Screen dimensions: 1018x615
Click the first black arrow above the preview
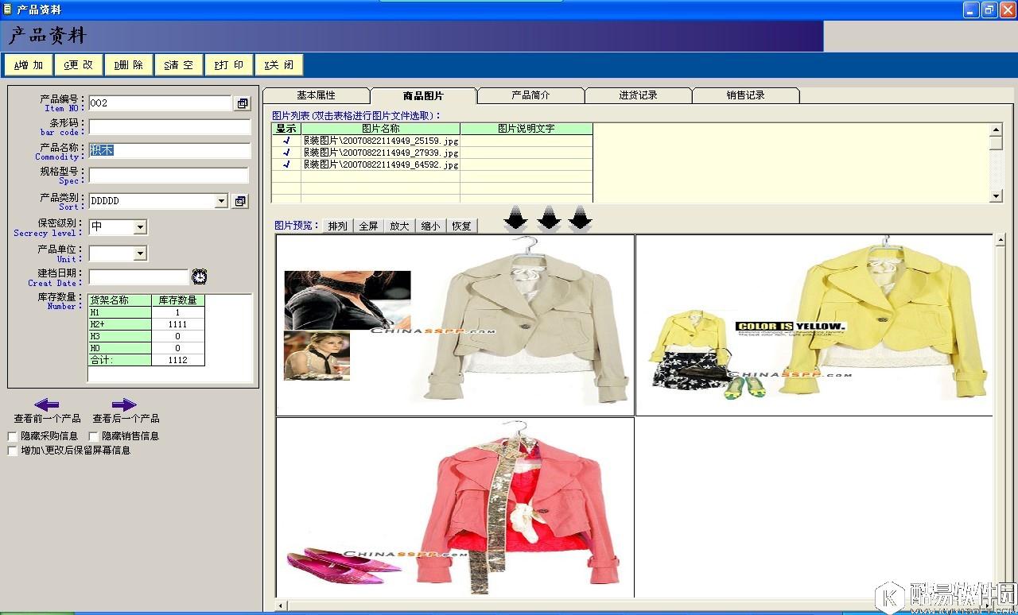516,218
